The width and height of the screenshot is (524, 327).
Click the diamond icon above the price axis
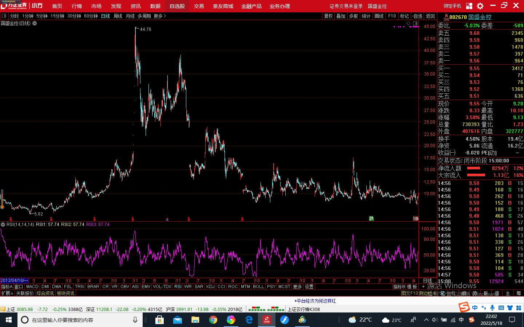408,24
